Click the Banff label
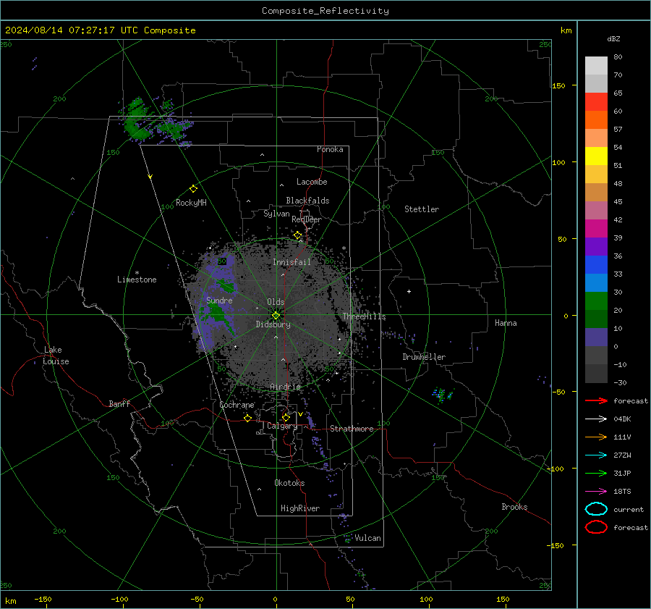The width and height of the screenshot is (651, 609). [x=119, y=403]
